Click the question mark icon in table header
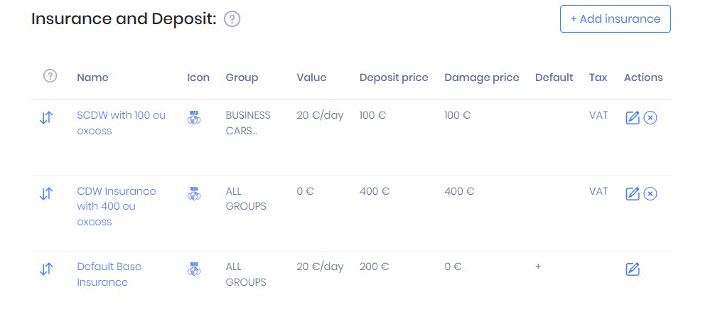This screenshot has height=317, width=720. pos(50,76)
